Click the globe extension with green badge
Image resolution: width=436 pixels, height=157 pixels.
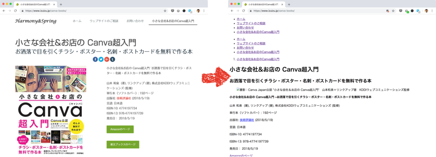[x=407, y=11]
